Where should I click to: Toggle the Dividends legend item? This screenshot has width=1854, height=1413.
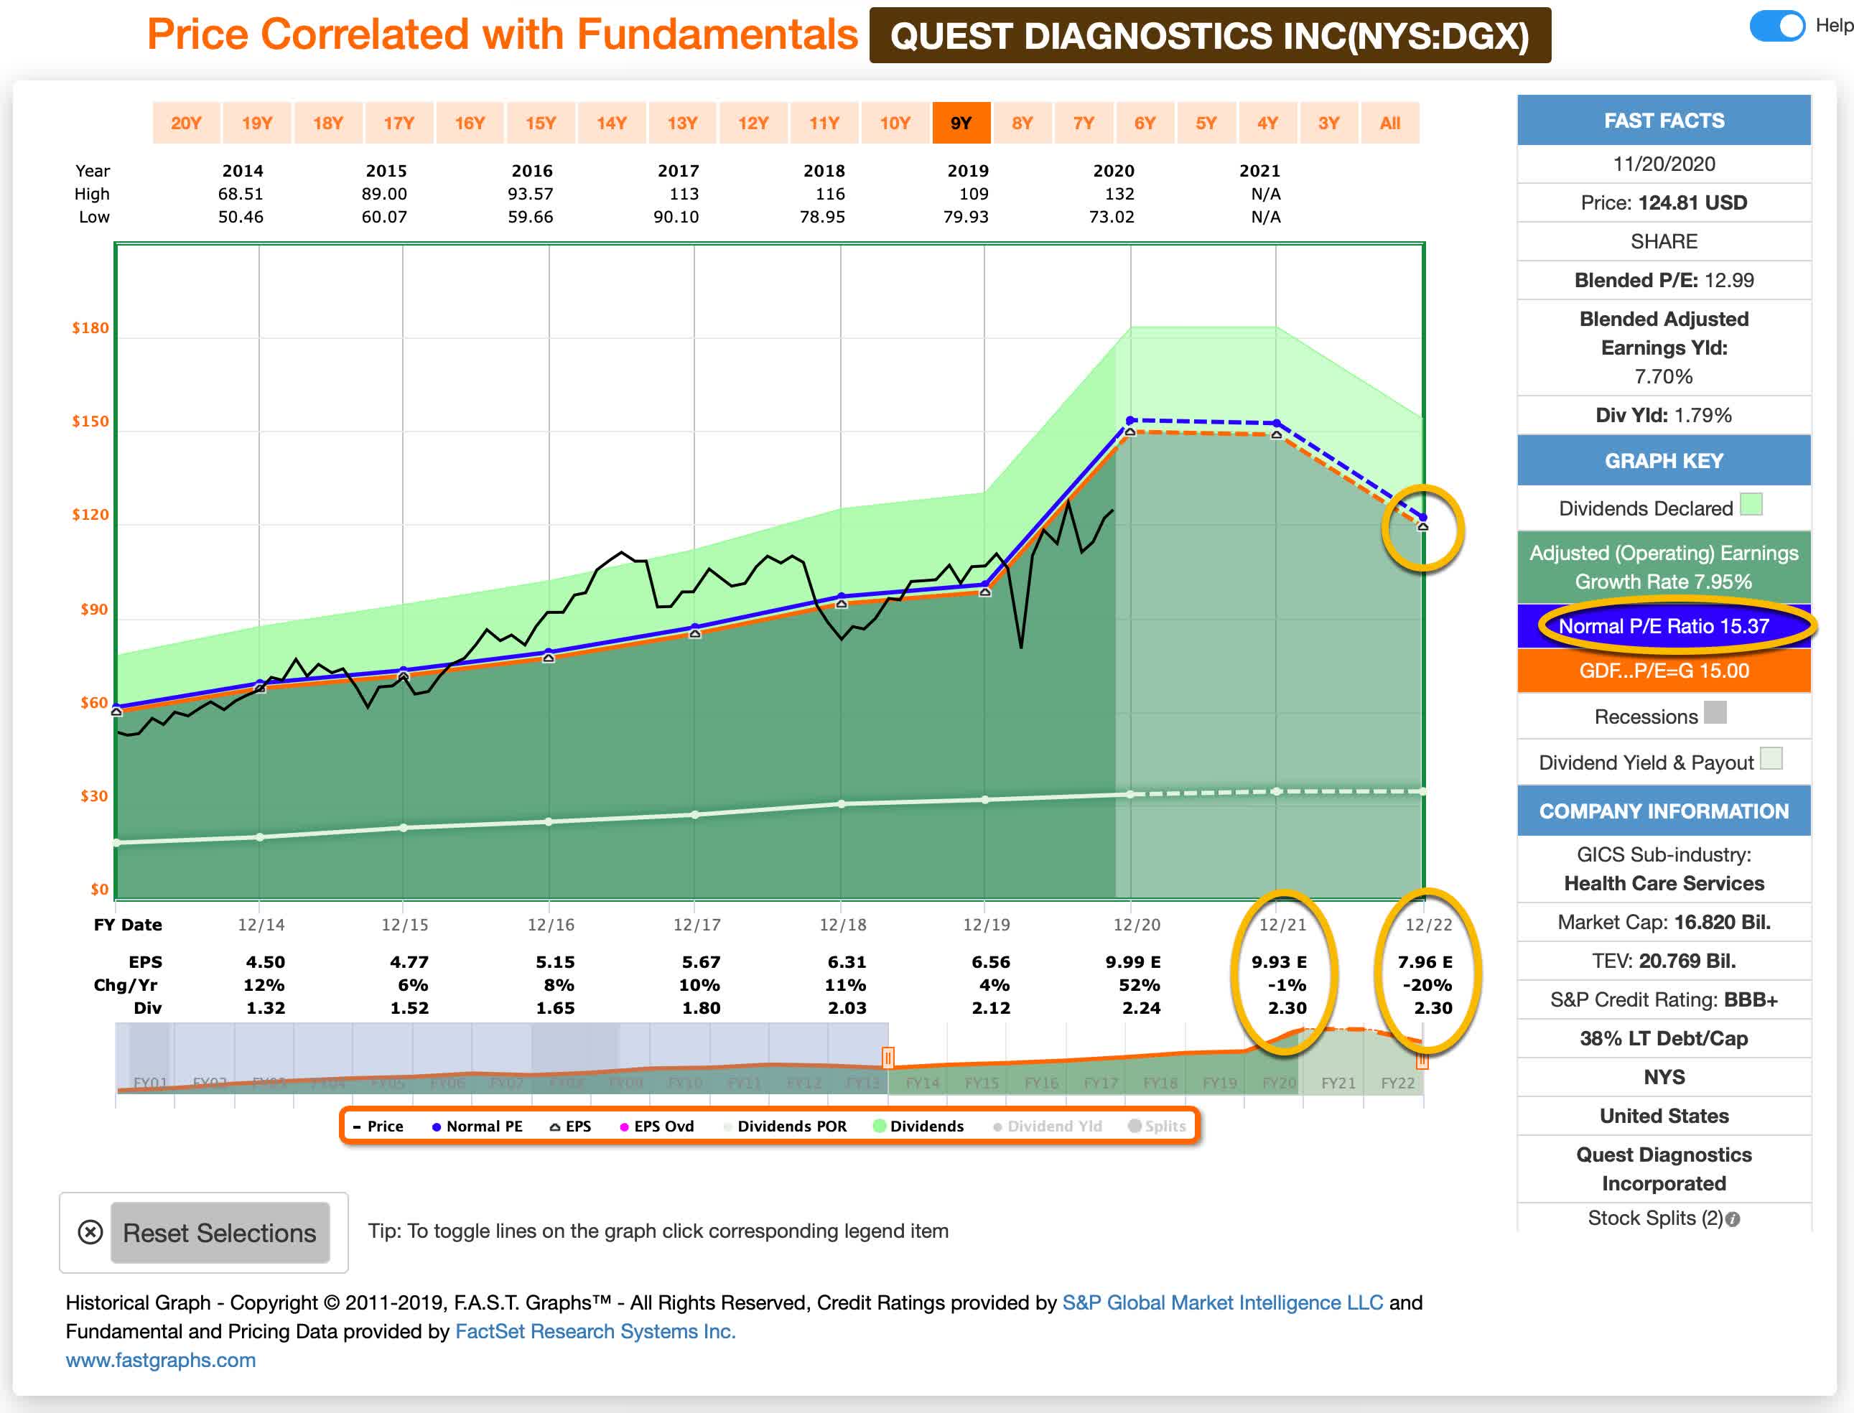(918, 1127)
